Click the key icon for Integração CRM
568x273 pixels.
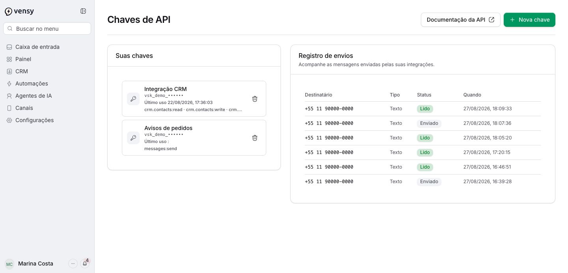tap(133, 99)
